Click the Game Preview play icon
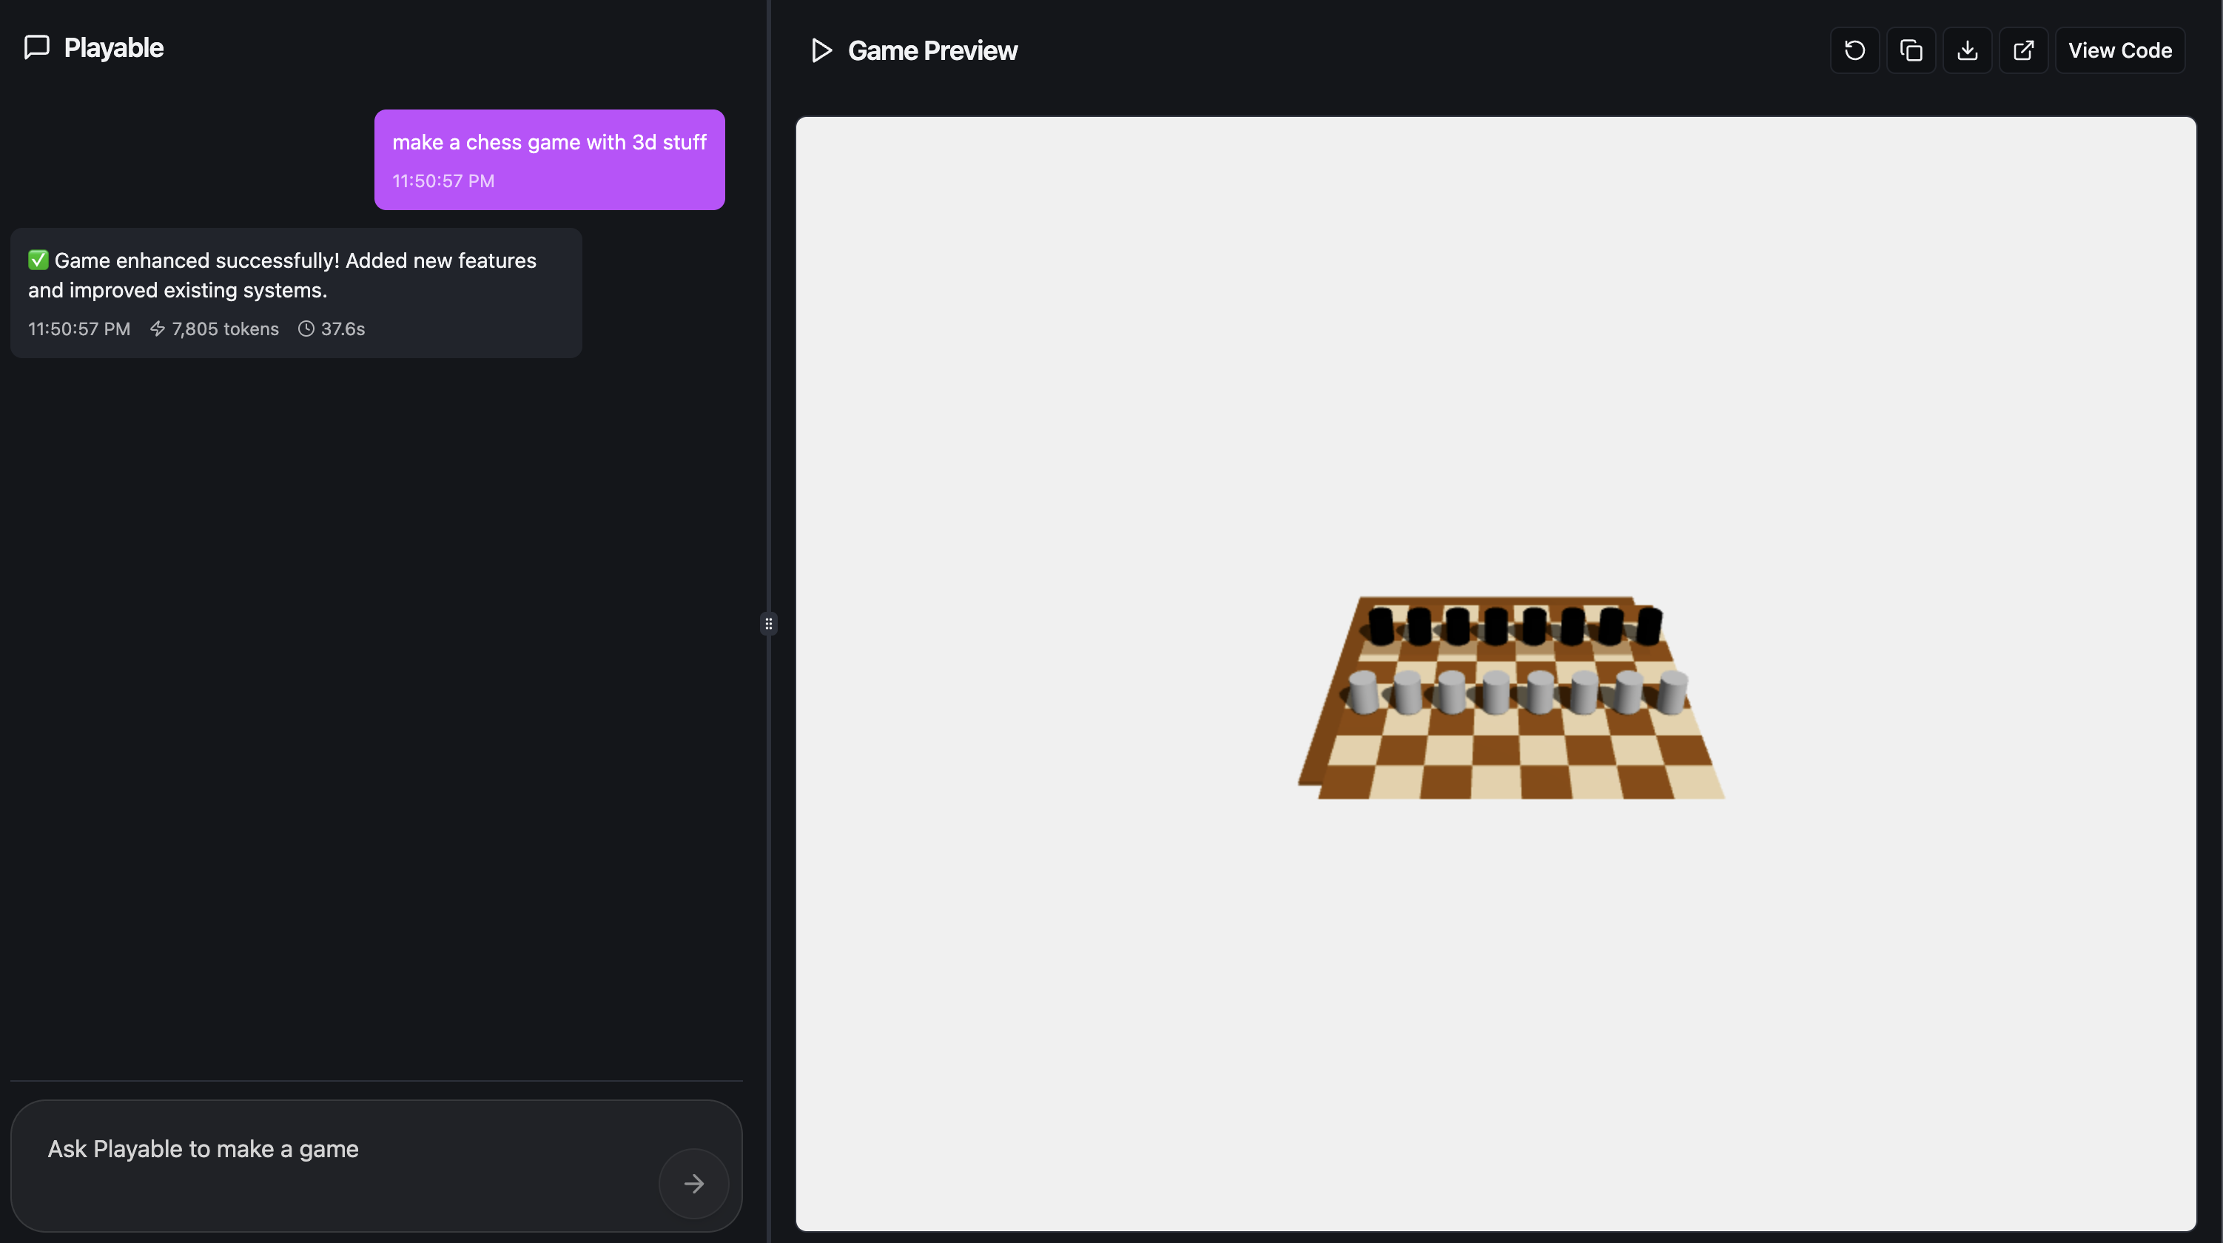Screen dimensions: 2223x1243 tap(821, 51)
